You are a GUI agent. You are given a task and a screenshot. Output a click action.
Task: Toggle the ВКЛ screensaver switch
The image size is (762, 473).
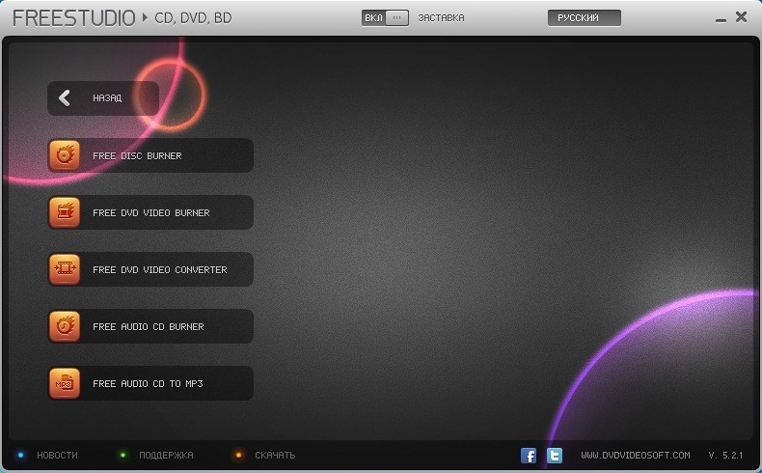tap(385, 17)
